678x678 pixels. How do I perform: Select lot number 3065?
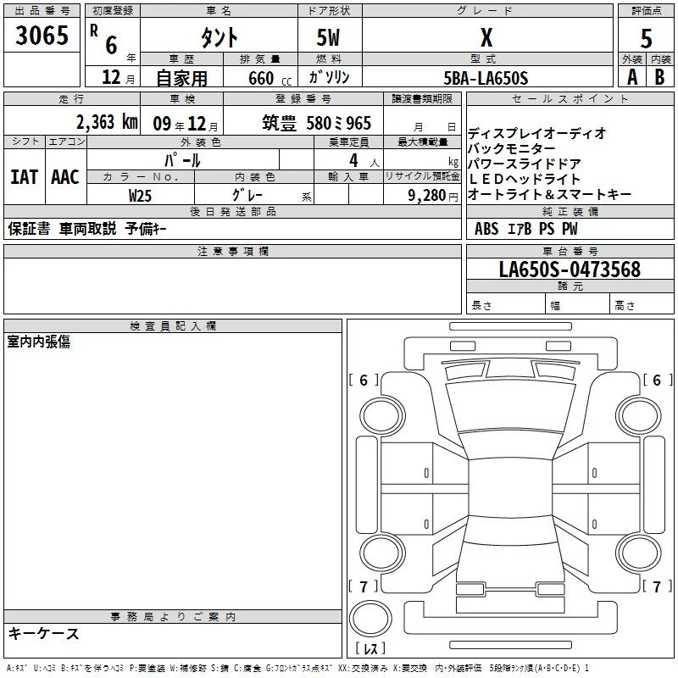coord(42,36)
